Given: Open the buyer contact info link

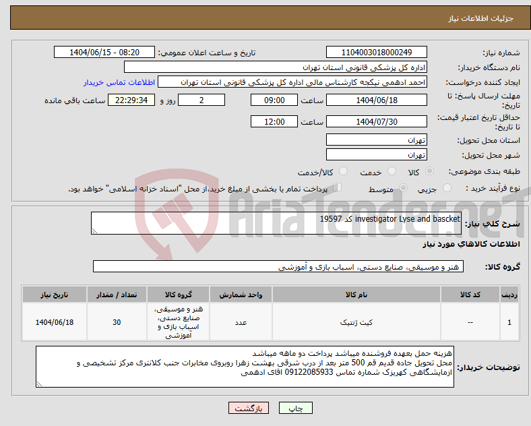Looking at the screenshot, I should coord(119,82).
